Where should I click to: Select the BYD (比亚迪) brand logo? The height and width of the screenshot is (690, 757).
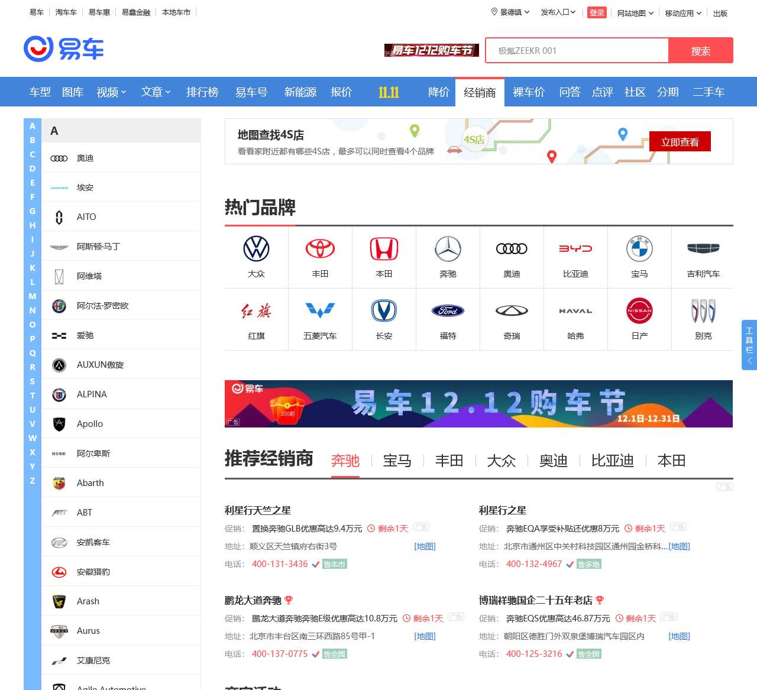(x=575, y=249)
